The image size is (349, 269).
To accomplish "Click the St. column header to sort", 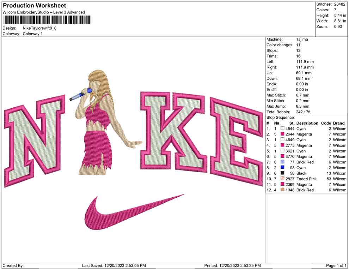I will pos(292,123).
